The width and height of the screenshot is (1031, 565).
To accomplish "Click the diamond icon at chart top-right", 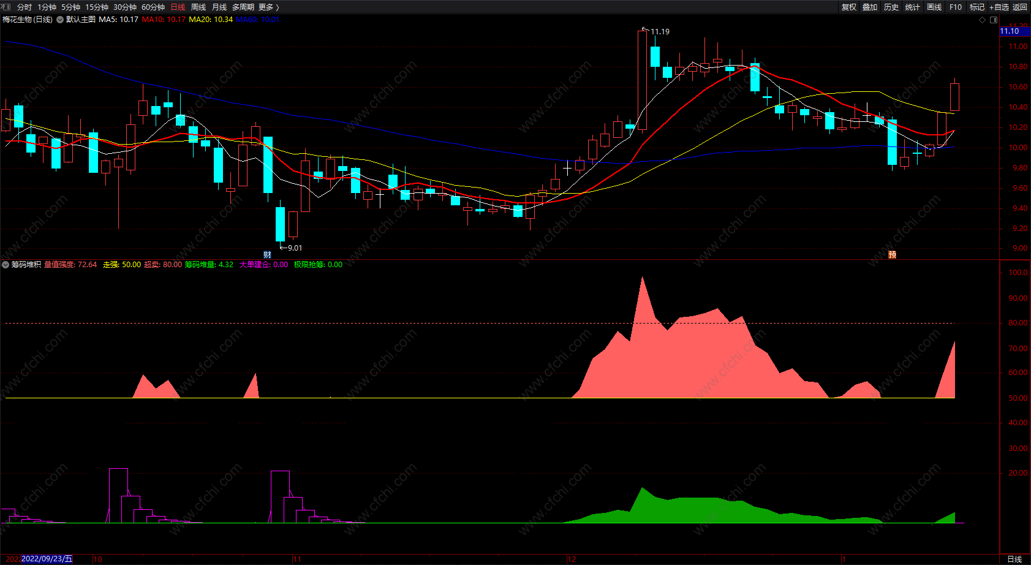I will coord(983,20).
